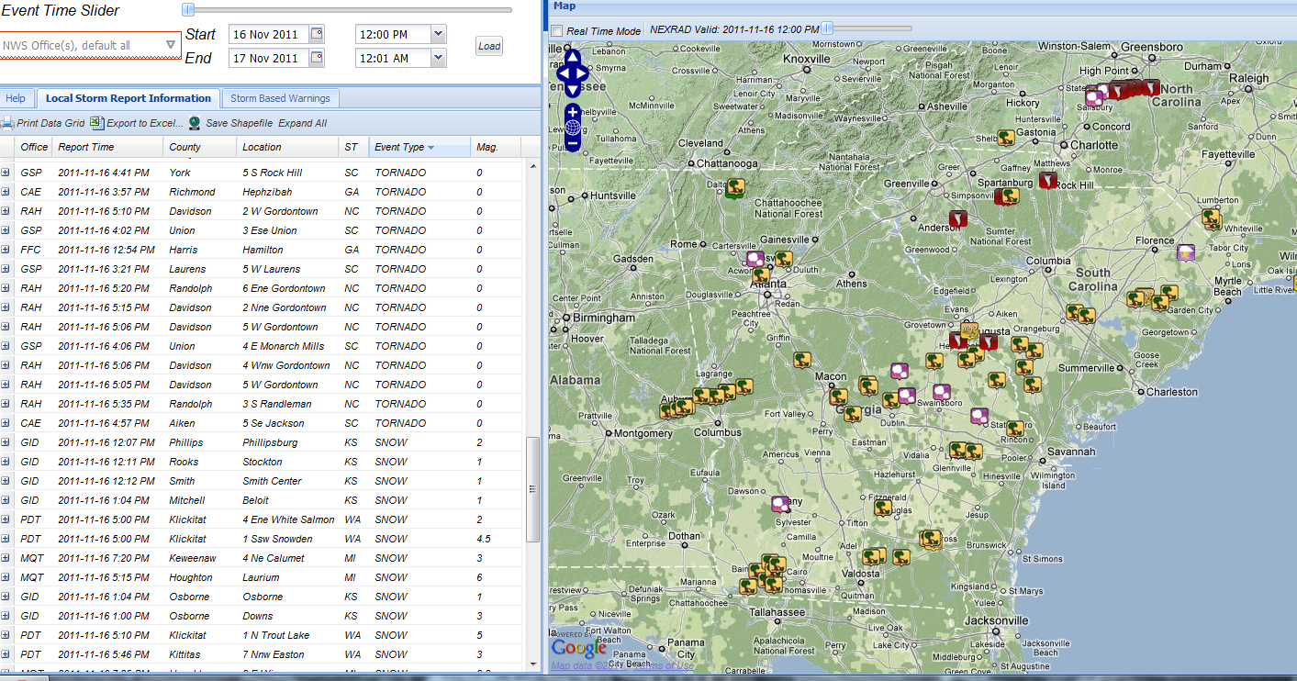
Task: Select the red tornado marker near Anderson
Action: (x=958, y=218)
